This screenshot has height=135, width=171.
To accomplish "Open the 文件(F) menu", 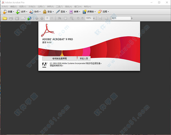I will (5, 7).
